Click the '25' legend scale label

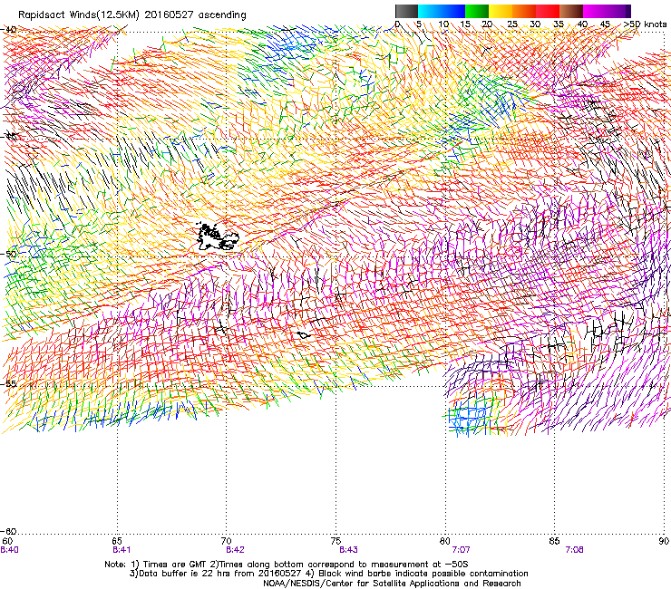(x=512, y=24)
